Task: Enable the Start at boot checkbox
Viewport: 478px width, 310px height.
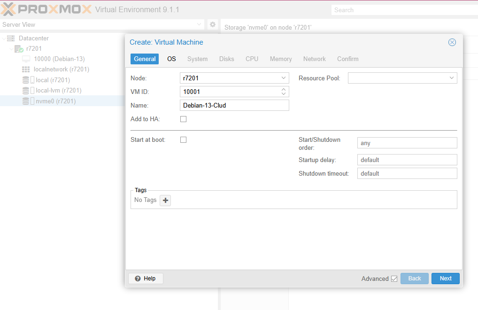Action: coord(184,139)
